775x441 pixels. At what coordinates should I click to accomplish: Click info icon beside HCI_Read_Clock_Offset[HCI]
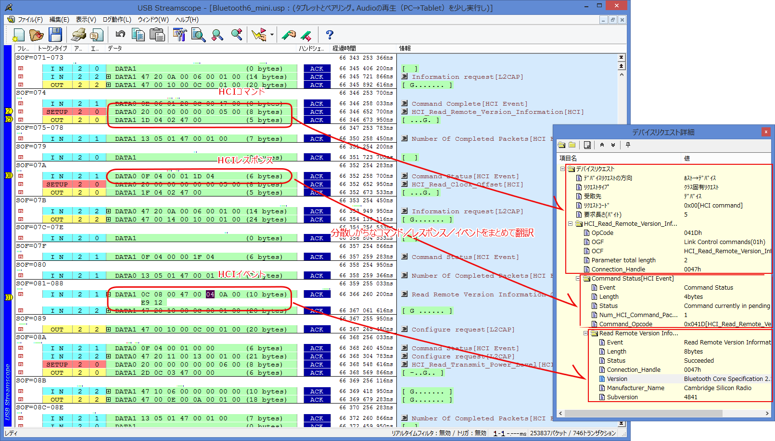(405, 184)
